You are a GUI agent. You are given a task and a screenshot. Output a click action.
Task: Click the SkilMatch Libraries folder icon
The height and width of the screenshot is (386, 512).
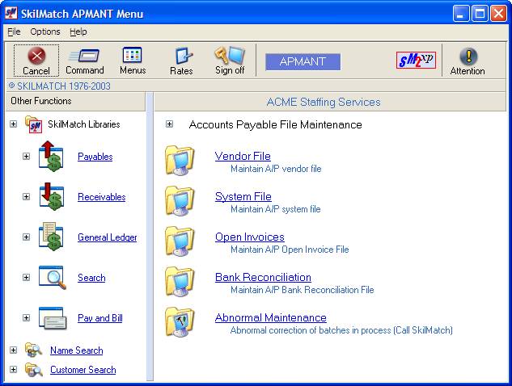[34, 124]
